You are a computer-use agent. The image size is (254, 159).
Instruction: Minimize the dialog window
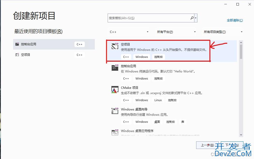[x=226, y=4]
